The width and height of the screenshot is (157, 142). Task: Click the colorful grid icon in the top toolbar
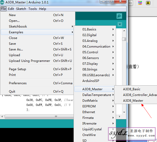[x=140, y=3]
